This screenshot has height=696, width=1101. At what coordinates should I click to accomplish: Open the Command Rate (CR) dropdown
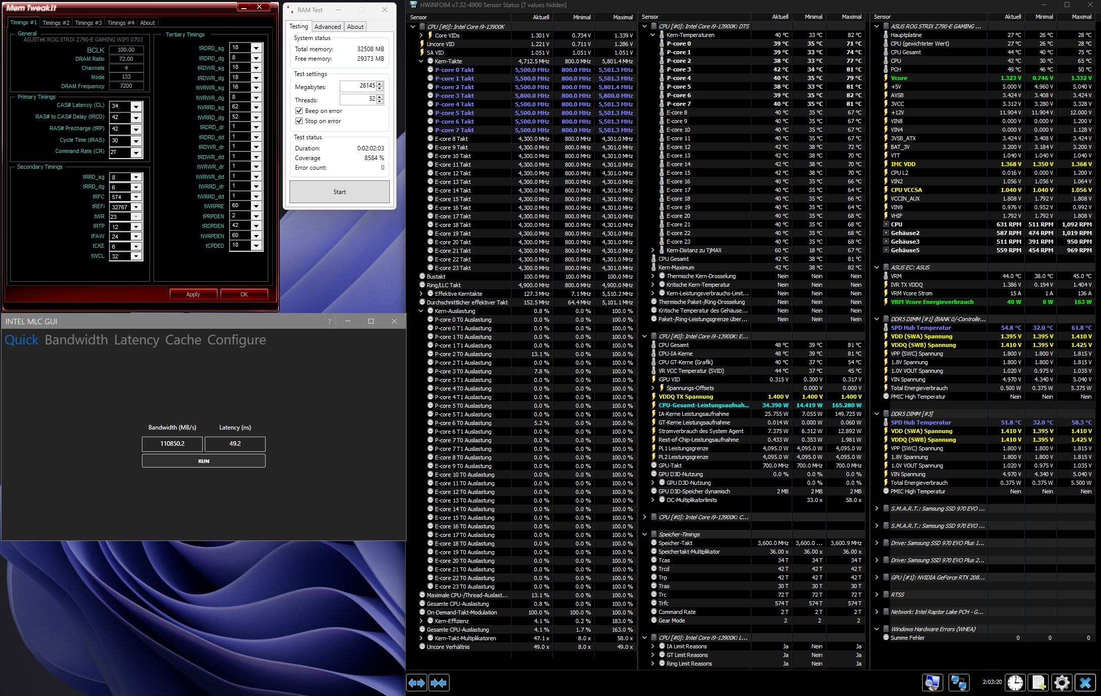[x=136, y=152]
